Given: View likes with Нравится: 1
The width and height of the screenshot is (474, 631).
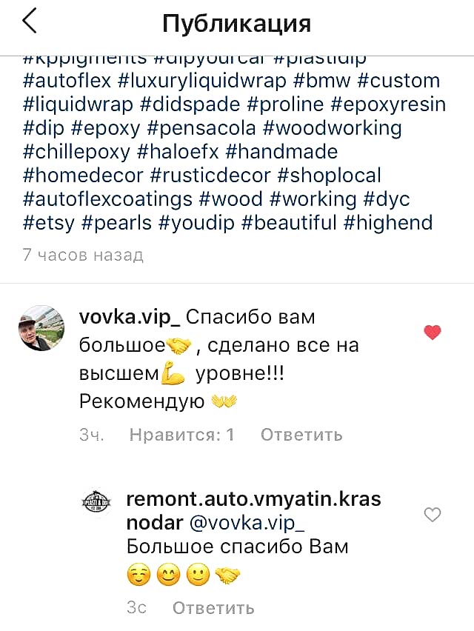Looking at the screenshot, I should point(182,434).
